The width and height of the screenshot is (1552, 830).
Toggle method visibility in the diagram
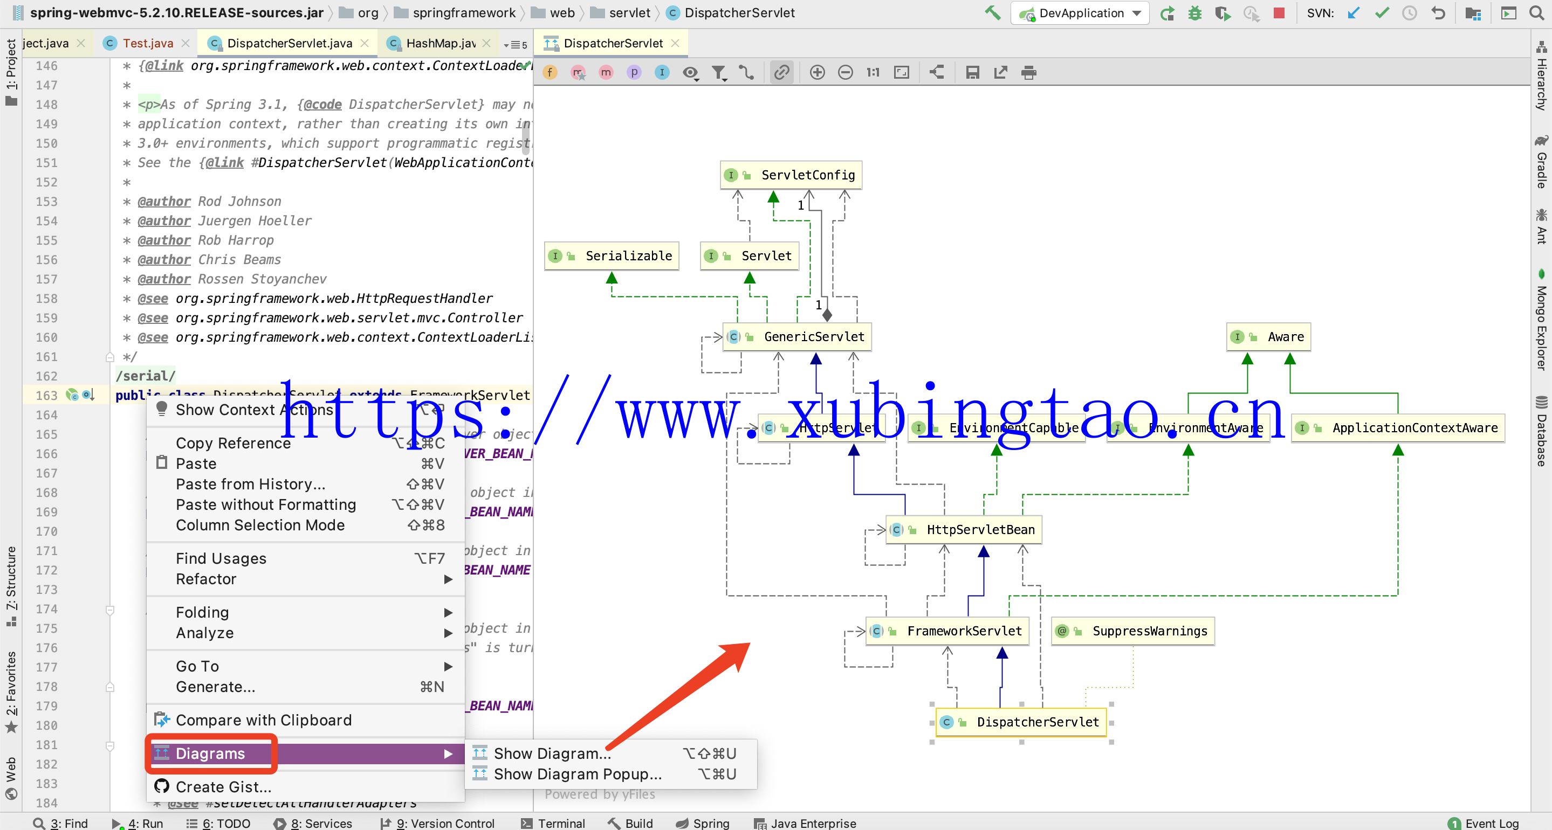click(606, 72)
